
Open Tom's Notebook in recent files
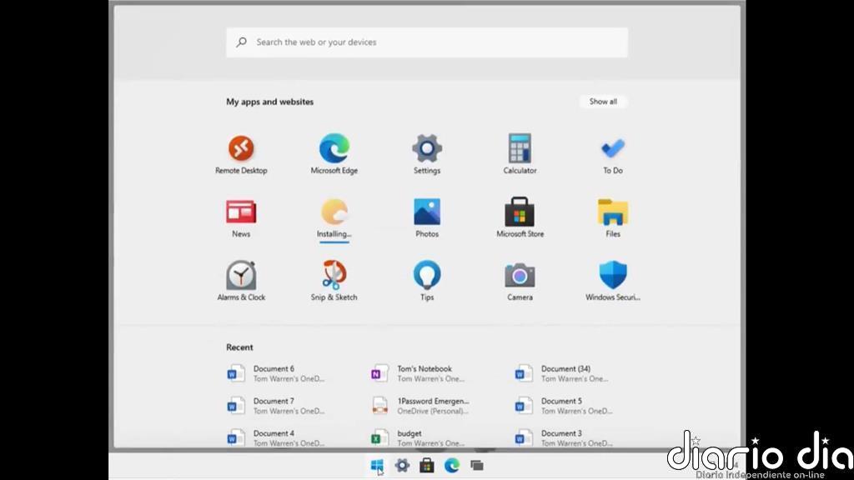[x=424, y=373]
